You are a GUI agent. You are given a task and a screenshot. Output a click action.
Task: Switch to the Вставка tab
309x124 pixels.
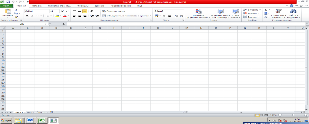coord(37,6)
